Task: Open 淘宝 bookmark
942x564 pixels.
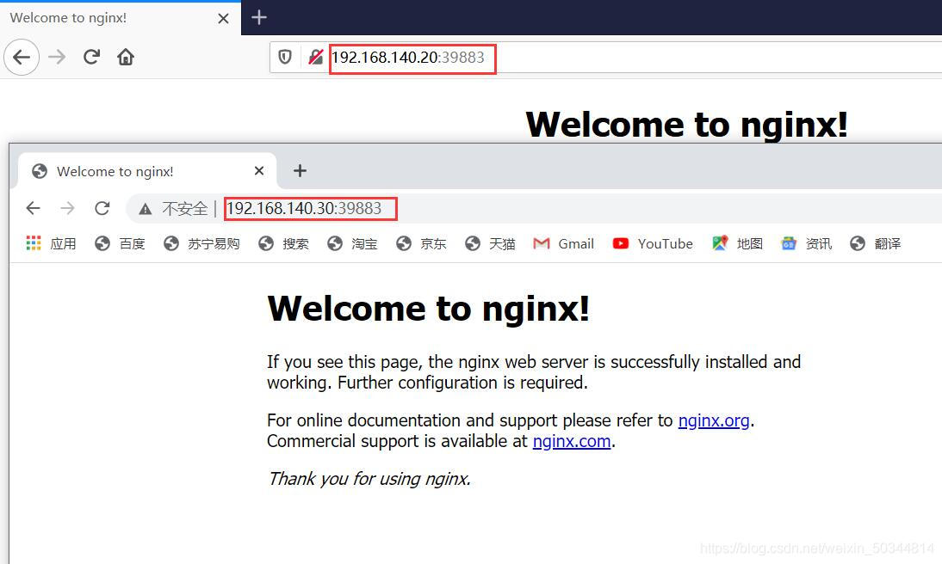Action: [353, 243]
